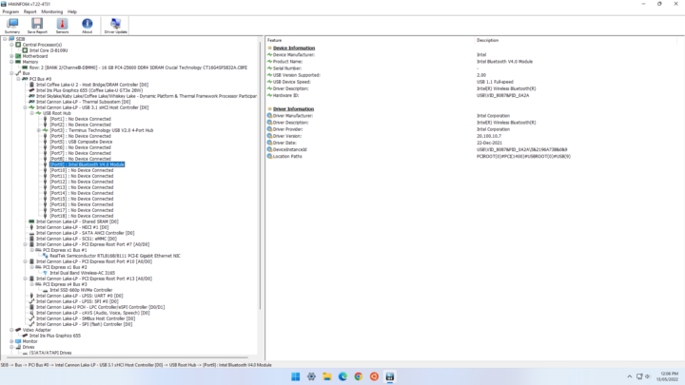Select RealTek RTL8168/8111 Gigabit Ethernet NIC
Screen dimensions: 685x385
click(115, 256)
